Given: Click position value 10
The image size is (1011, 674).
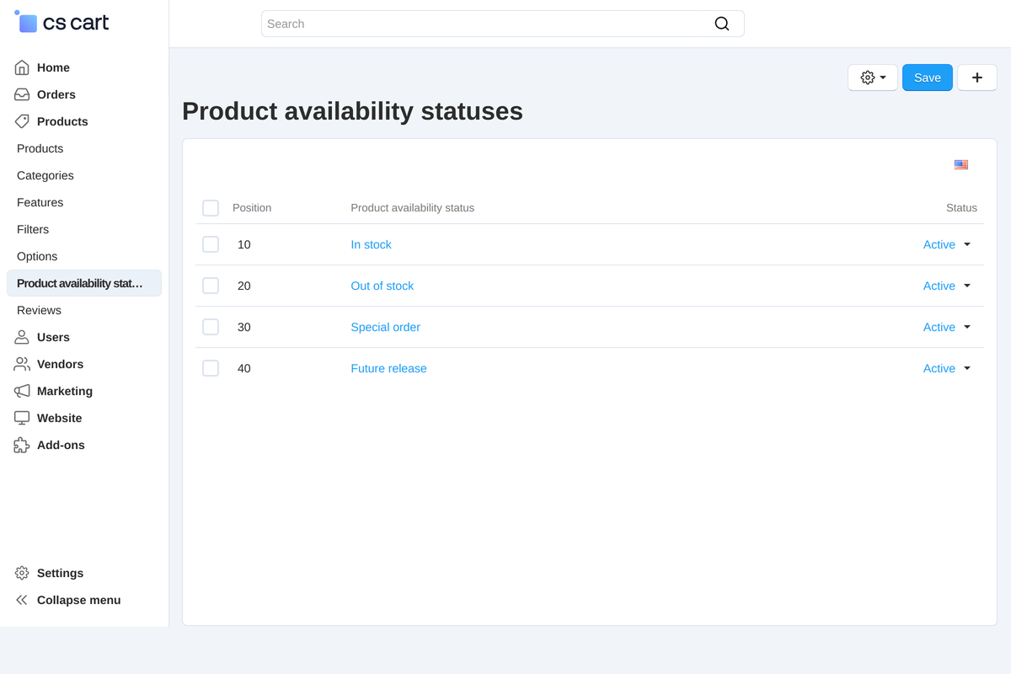Looking at the screenshot, I should click(x=244, y=244).
